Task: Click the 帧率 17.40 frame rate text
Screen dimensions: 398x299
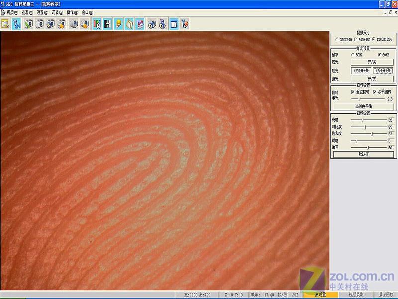Action: coord(269,295)
